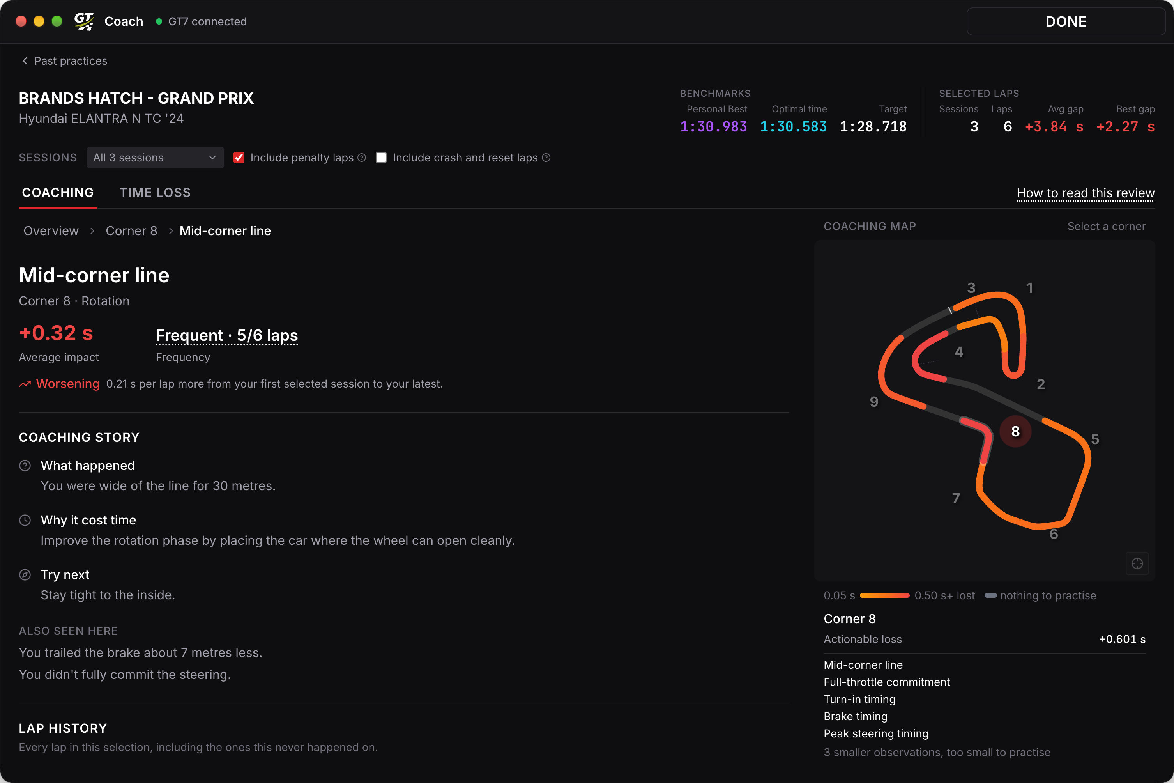
Task: Click the Why it cost time clock icon
Action: coord(25,520)
